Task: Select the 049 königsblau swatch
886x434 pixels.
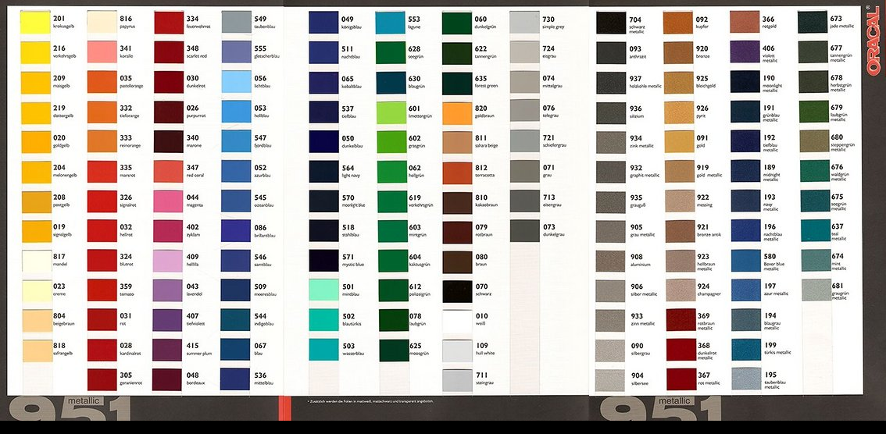Action: pos(323,23)
